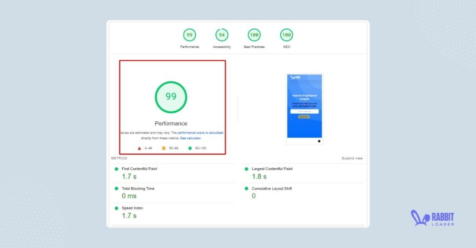Click the SEO 100 score gauge
The image size is (476, 248).
(x=286, y=35)
